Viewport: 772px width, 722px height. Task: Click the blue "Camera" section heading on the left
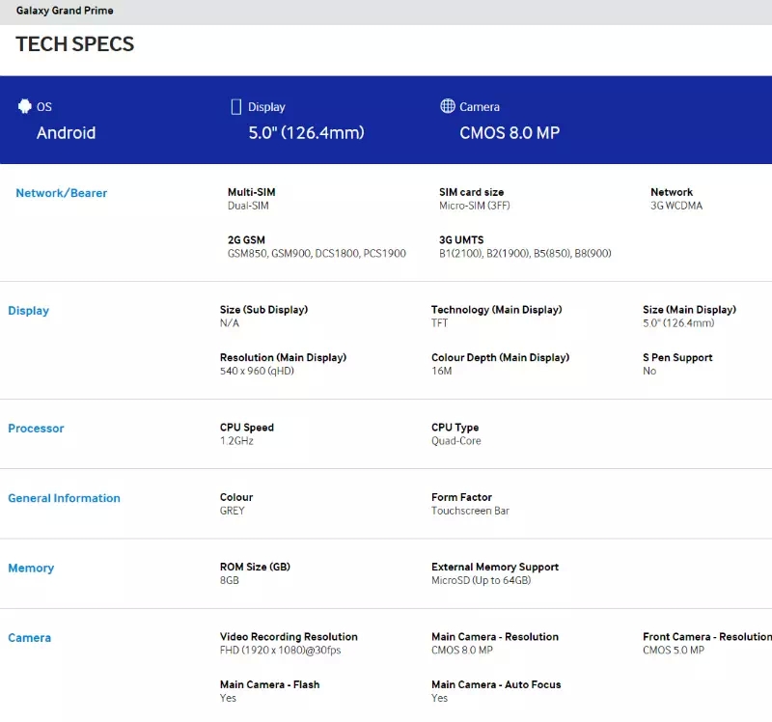coord(30,638)
